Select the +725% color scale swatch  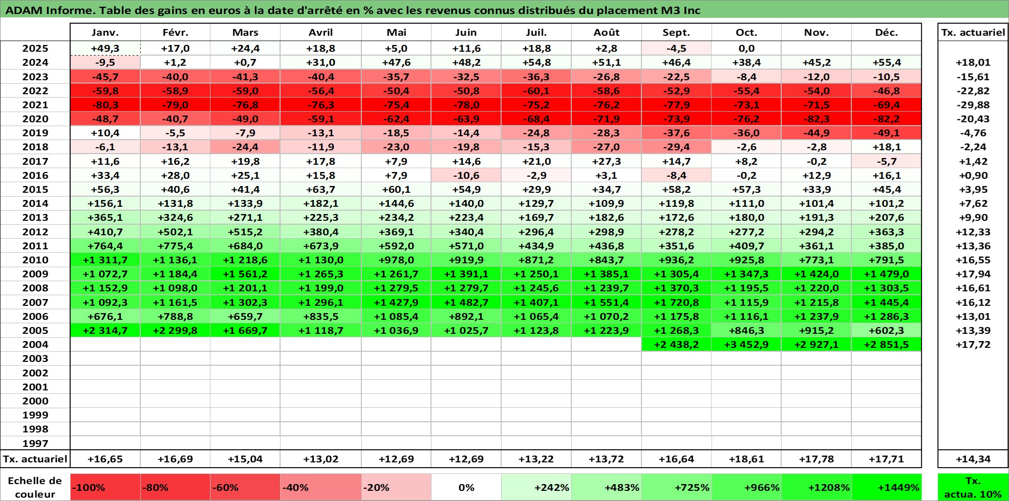tap(676, 487)
